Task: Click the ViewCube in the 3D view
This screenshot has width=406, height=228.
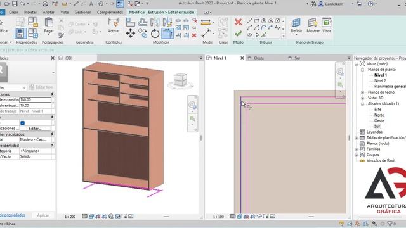Action: [180, 80]
